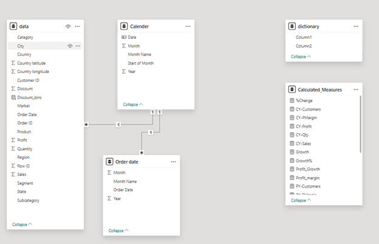The image size is (379, 244).
Task: Toggle visibility eye on data table header
Action: pyautogui.click(x=68, y=27)
